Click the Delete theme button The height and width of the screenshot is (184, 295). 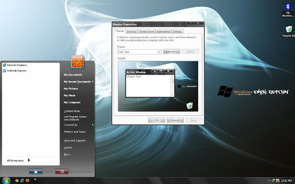(190, 52)
